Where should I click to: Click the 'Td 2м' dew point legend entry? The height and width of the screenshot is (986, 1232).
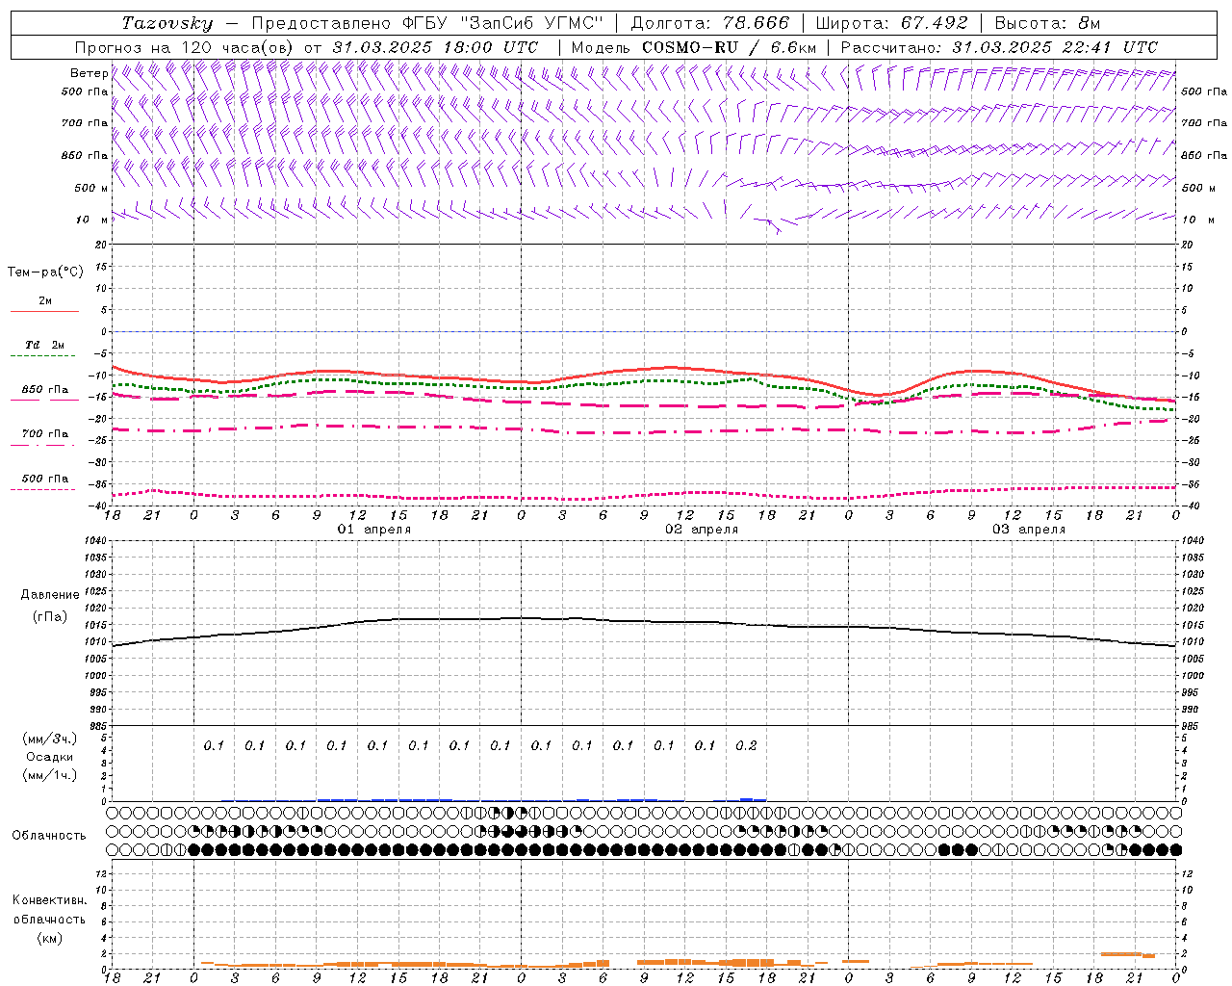45,345
